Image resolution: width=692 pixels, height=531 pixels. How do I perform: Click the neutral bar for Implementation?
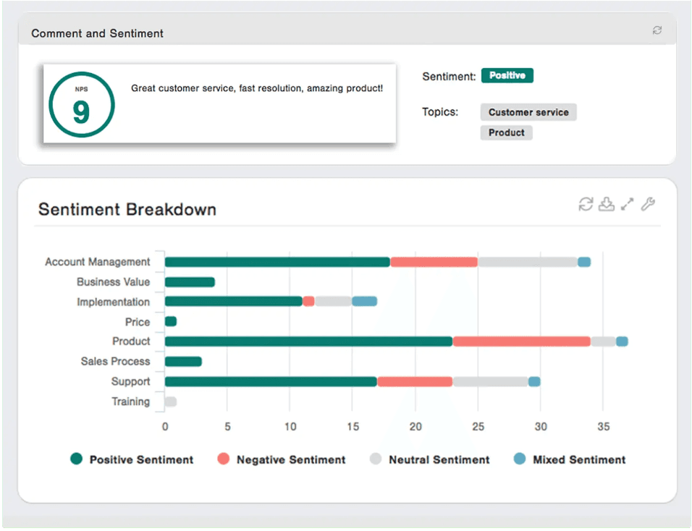point(333,301)
